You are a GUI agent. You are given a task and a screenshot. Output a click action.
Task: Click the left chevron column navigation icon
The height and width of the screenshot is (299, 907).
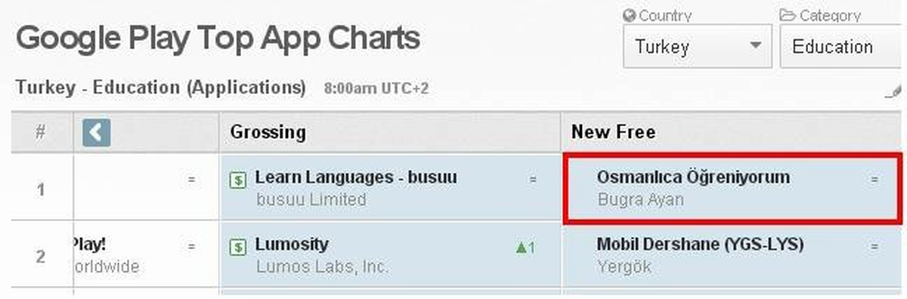coord(97,134)
